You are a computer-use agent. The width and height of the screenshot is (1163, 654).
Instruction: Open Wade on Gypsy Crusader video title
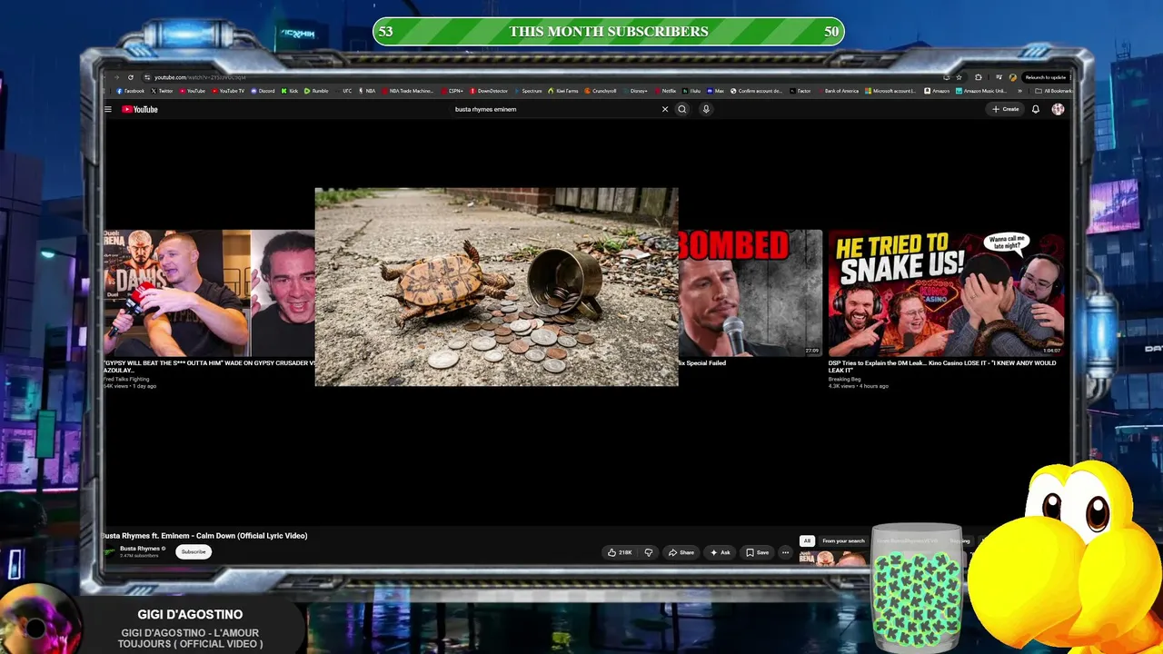click(x=210, y=366)
